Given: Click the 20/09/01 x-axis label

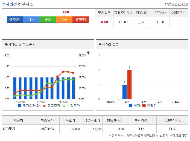Looking at the screenshot, I should (20, 102).
